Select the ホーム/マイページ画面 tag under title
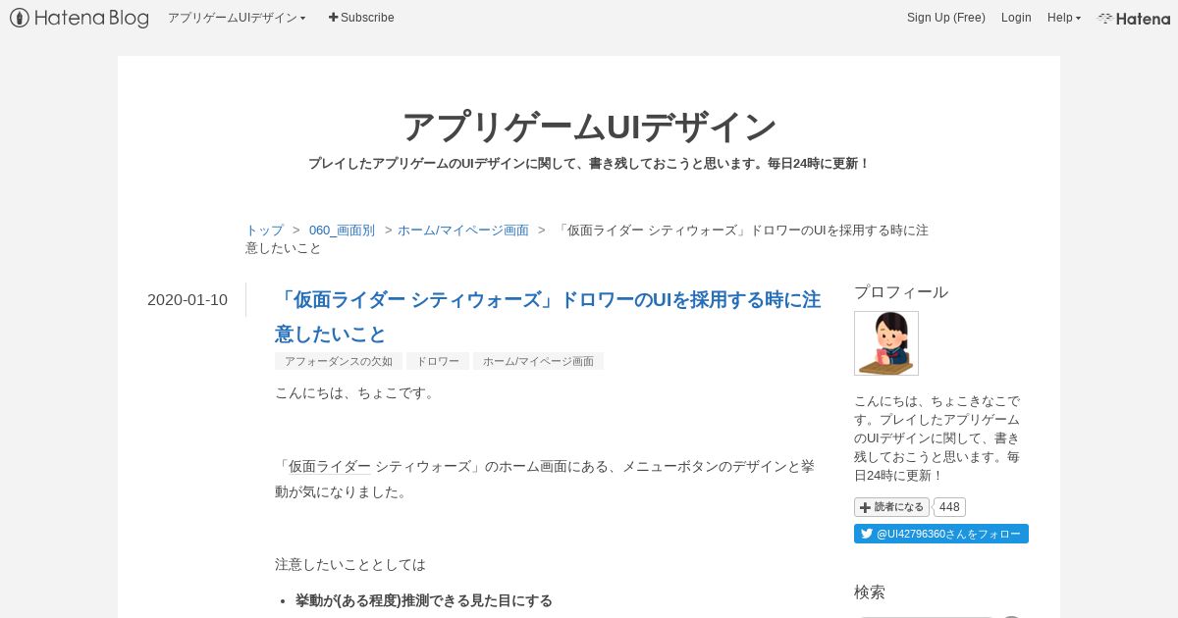This screenshot has height=618, width=1178. coord(538,361)
